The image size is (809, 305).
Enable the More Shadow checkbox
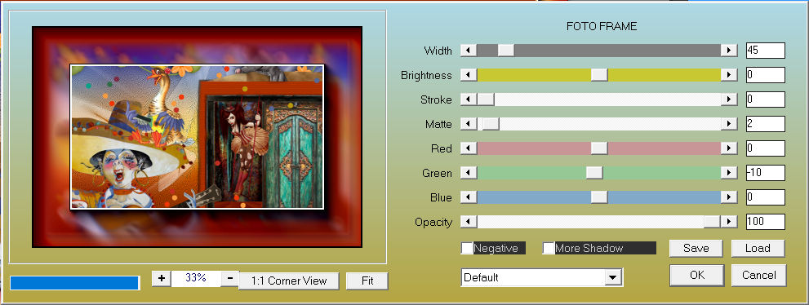click(x=549, y=249)
